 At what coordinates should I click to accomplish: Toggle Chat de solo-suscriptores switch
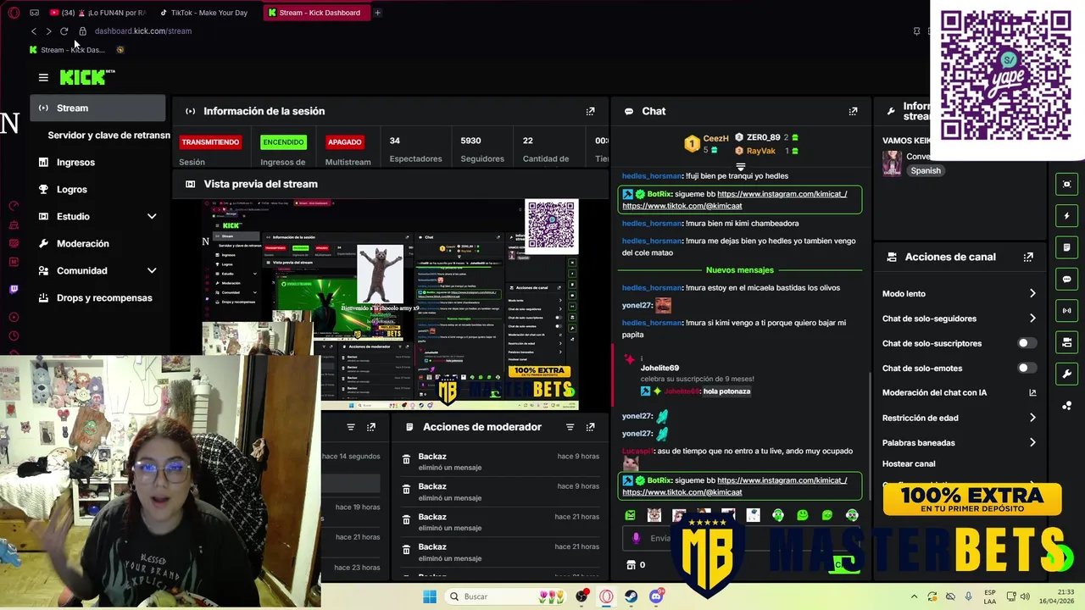tap(1027, 343)
